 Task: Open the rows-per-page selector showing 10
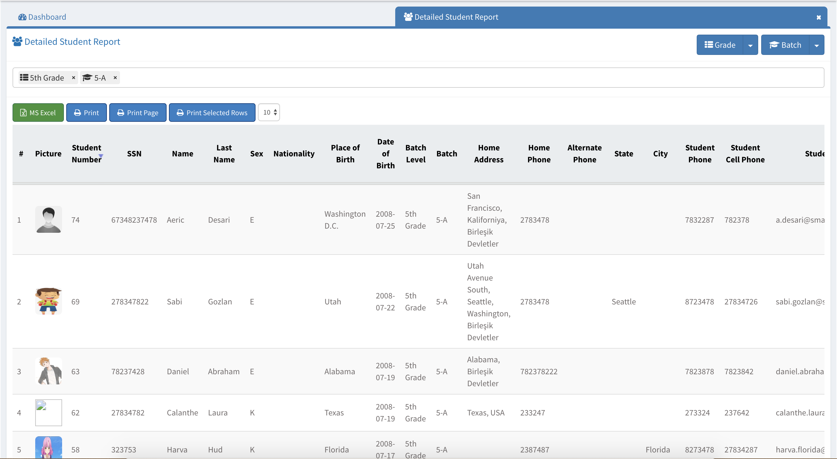tap(269, 113)
